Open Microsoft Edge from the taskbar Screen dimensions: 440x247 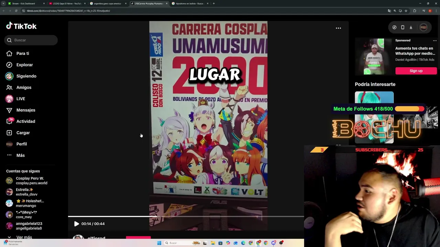(243, 243)
